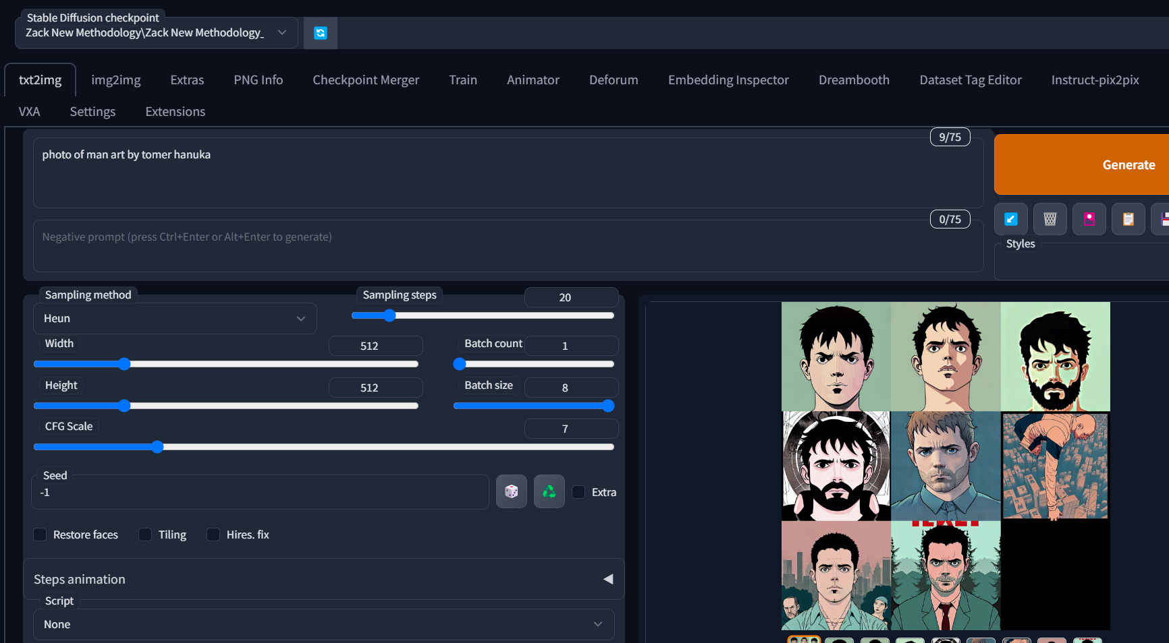Screen dimensions: 1169x643
Task: Randomize seed with the dice icon
Action: point(512,491)
